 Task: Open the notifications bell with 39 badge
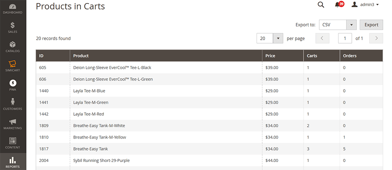tap(338, 5)
